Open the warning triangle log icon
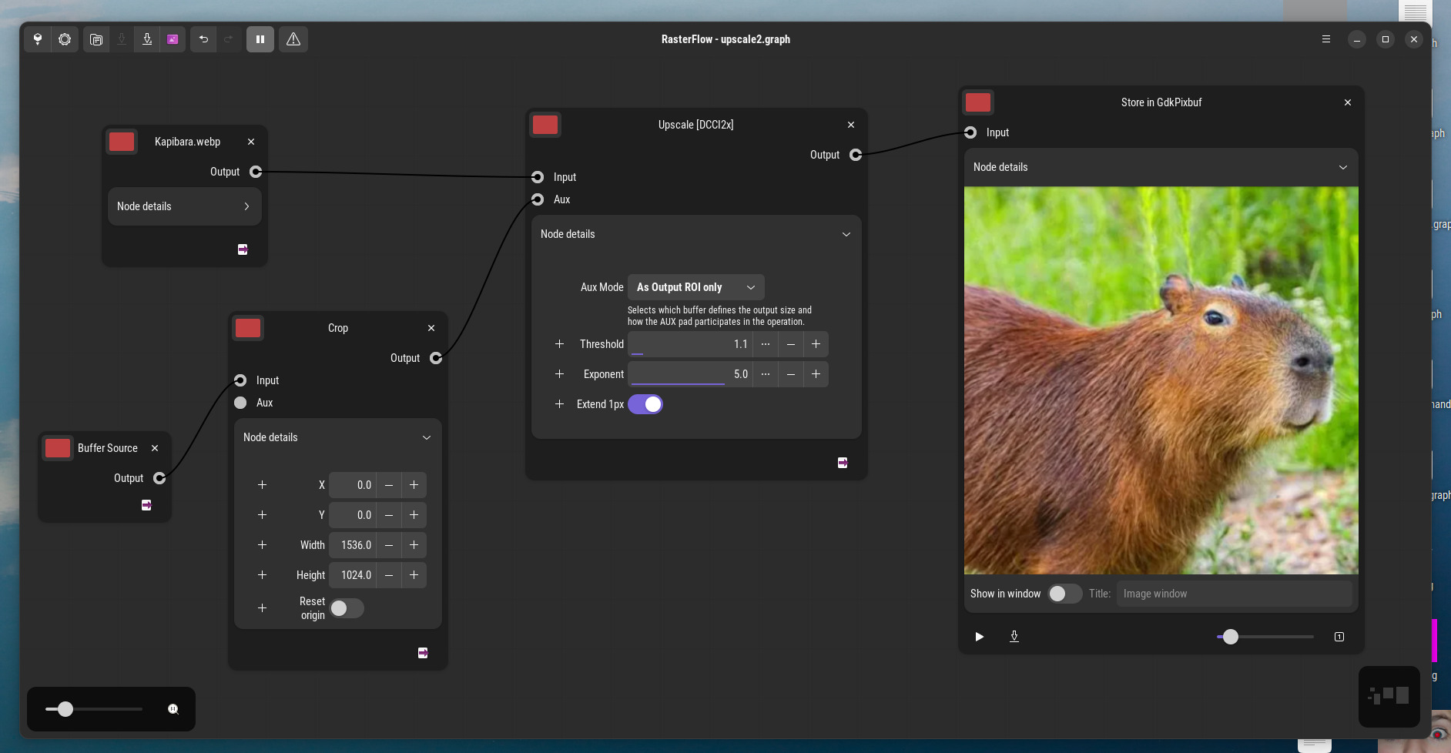1451x753 pixels. pos(293,39)
